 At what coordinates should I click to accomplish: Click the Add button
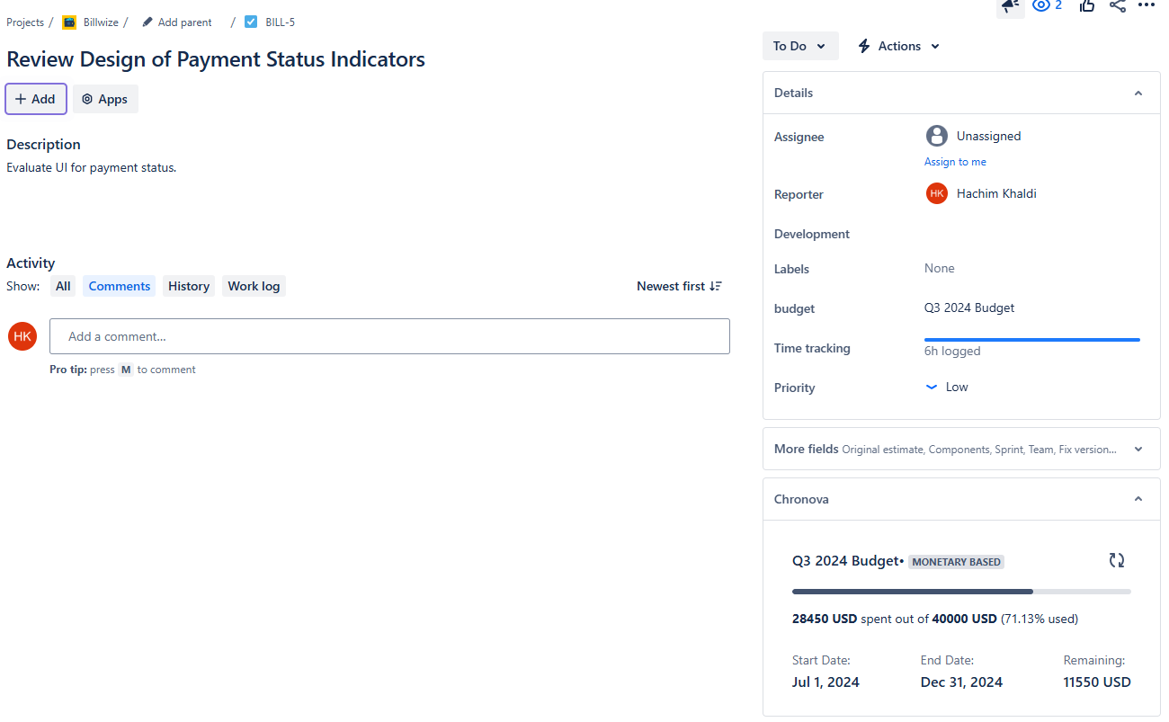pyautogui.click(x=36, y=99)
